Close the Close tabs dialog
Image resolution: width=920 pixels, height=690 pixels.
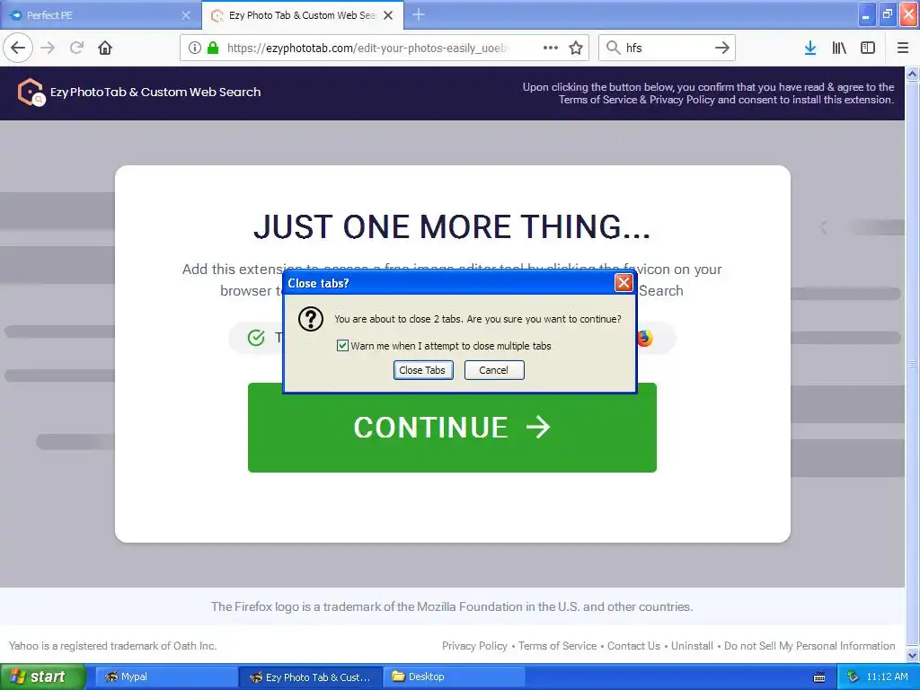[x=624, y=283]
